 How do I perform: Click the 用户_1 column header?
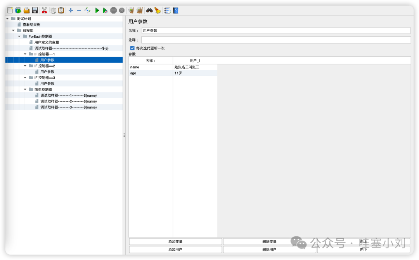point(195,61)
